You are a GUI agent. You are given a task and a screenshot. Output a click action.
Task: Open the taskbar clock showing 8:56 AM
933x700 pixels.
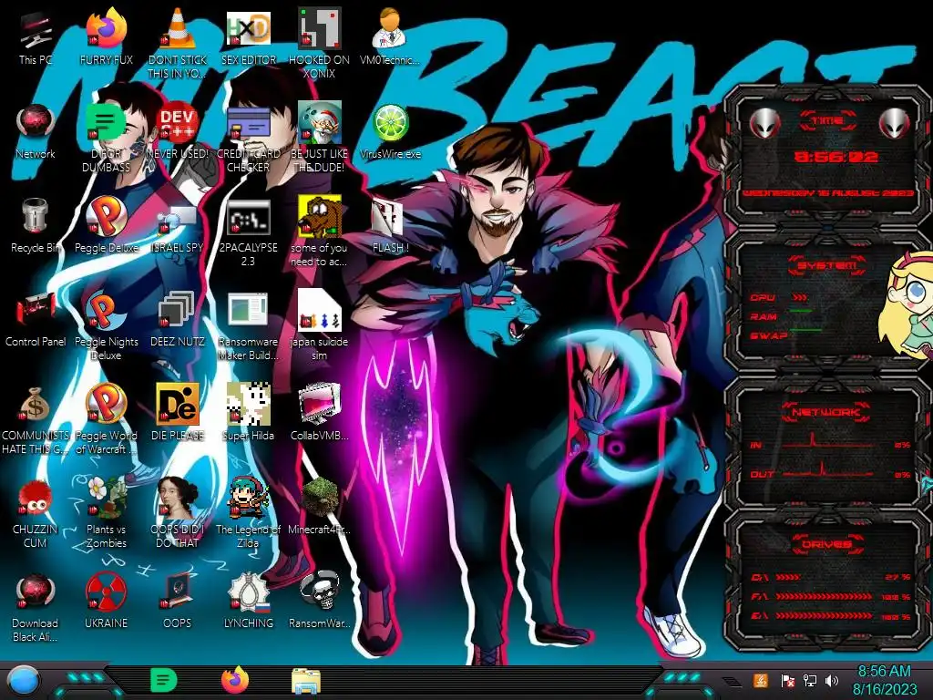(x=884, y=680)
